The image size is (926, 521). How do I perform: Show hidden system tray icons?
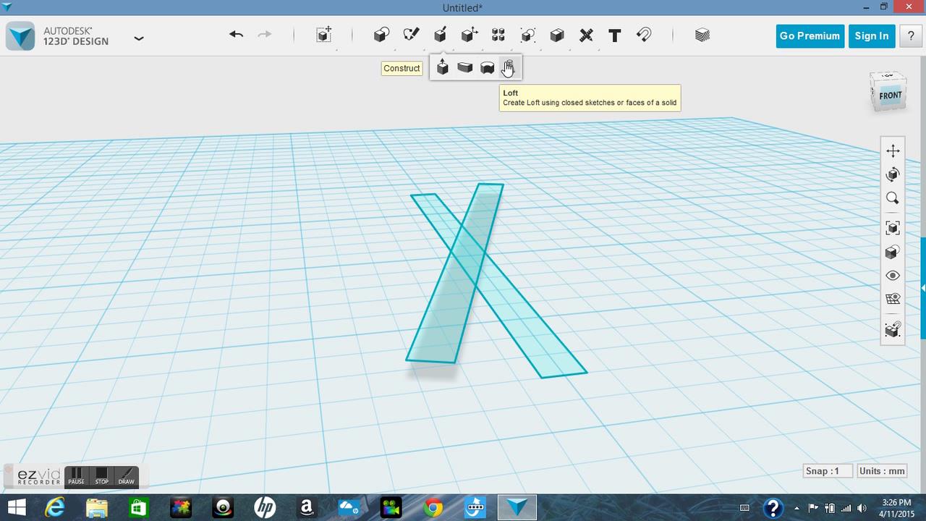tap(797, 508)
